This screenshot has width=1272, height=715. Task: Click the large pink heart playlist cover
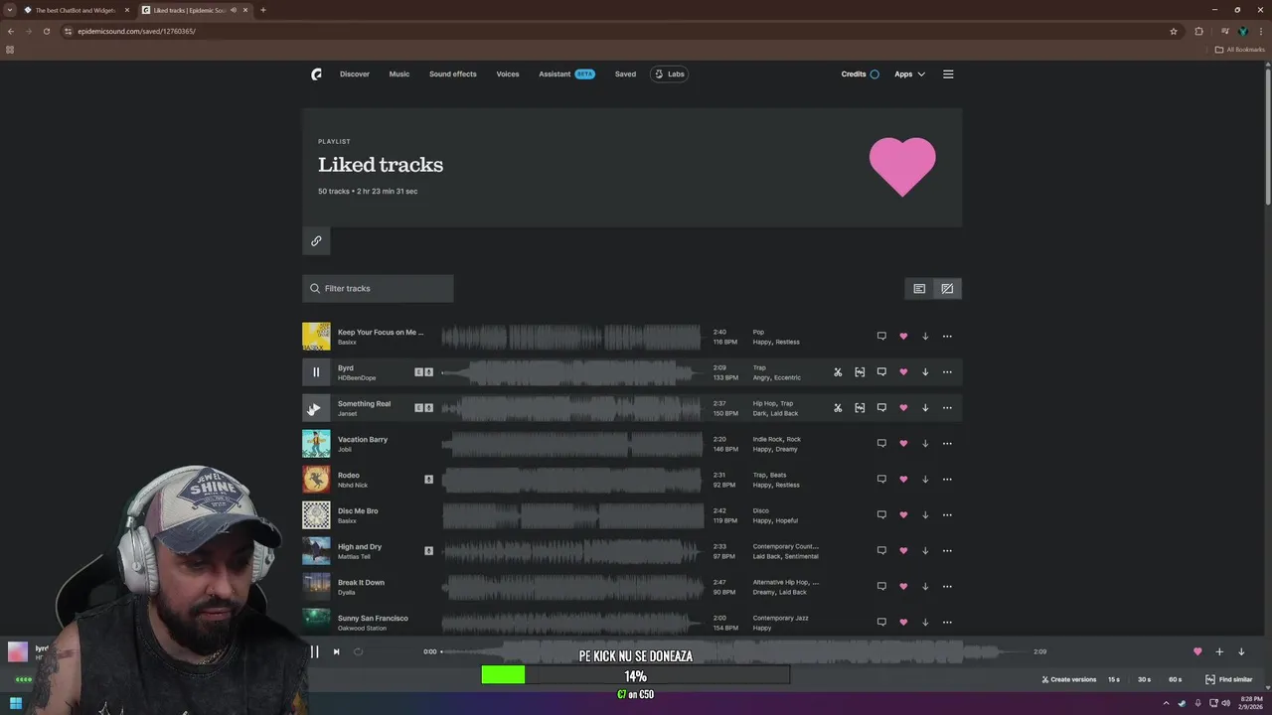pyautogui.click(x=902, y=167)
